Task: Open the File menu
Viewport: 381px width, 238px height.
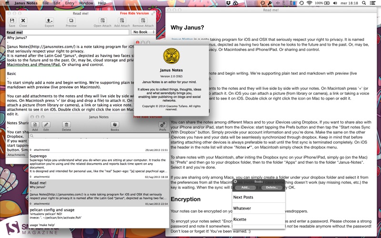Action: tap(45, 3)
